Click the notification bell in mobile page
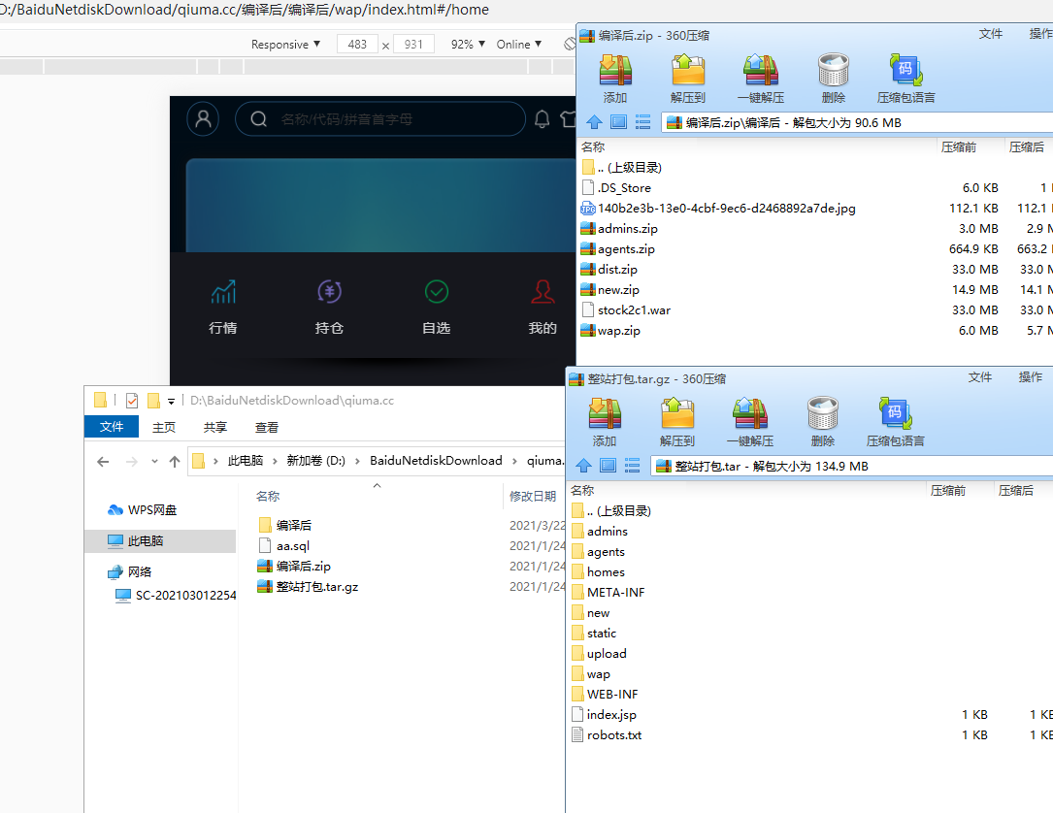 pos(543,119)
